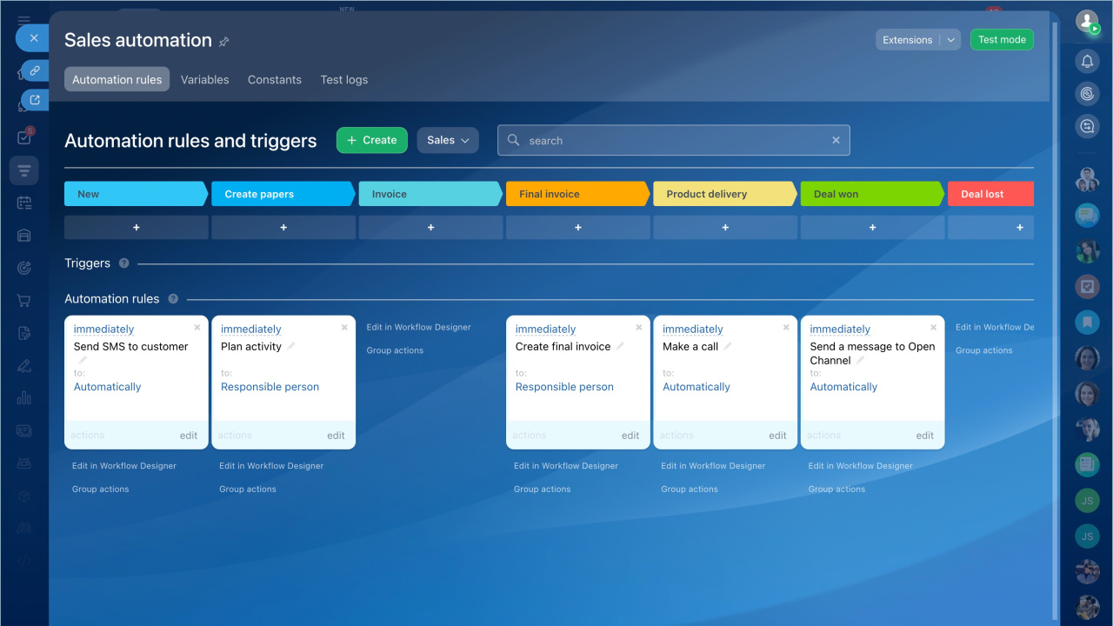Open the notifications bell icon
The height and width of the screenshot is (626, 1113).
click(1086, 61)
